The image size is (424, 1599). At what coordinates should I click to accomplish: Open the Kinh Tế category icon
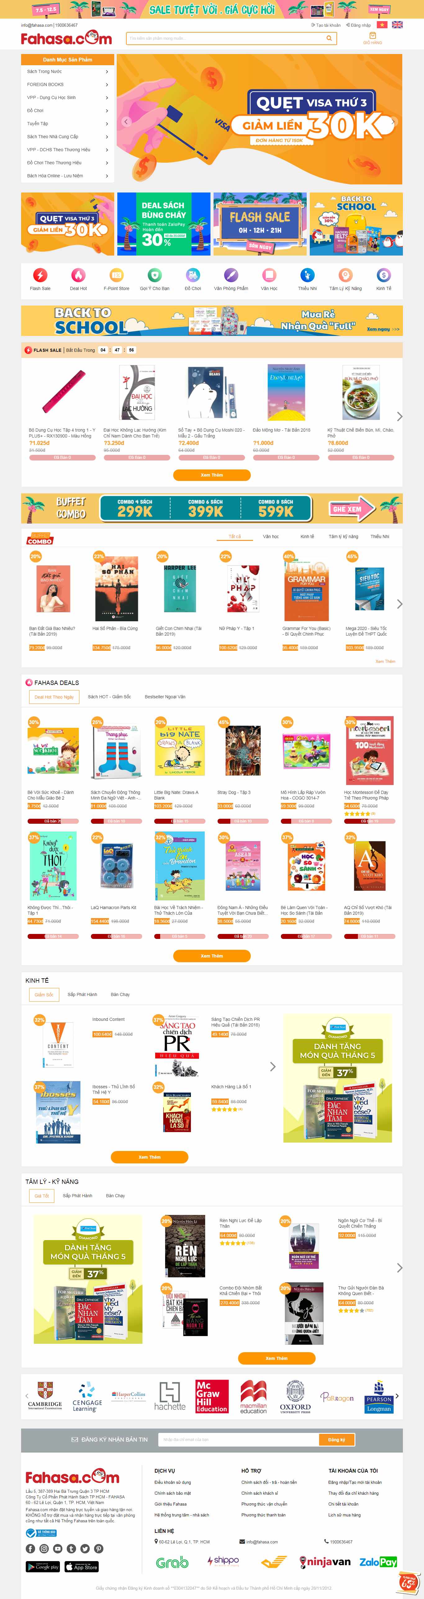384,274
